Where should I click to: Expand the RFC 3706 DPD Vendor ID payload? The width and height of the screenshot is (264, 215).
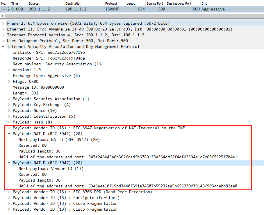tap(9, 192)
